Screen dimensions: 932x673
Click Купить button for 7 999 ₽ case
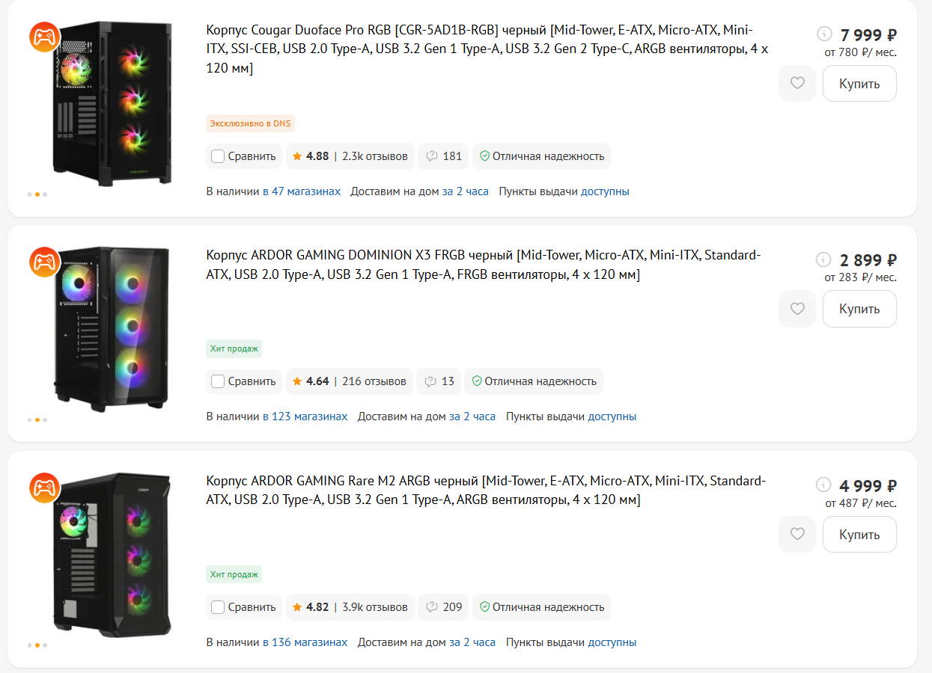tap(859, 83)
